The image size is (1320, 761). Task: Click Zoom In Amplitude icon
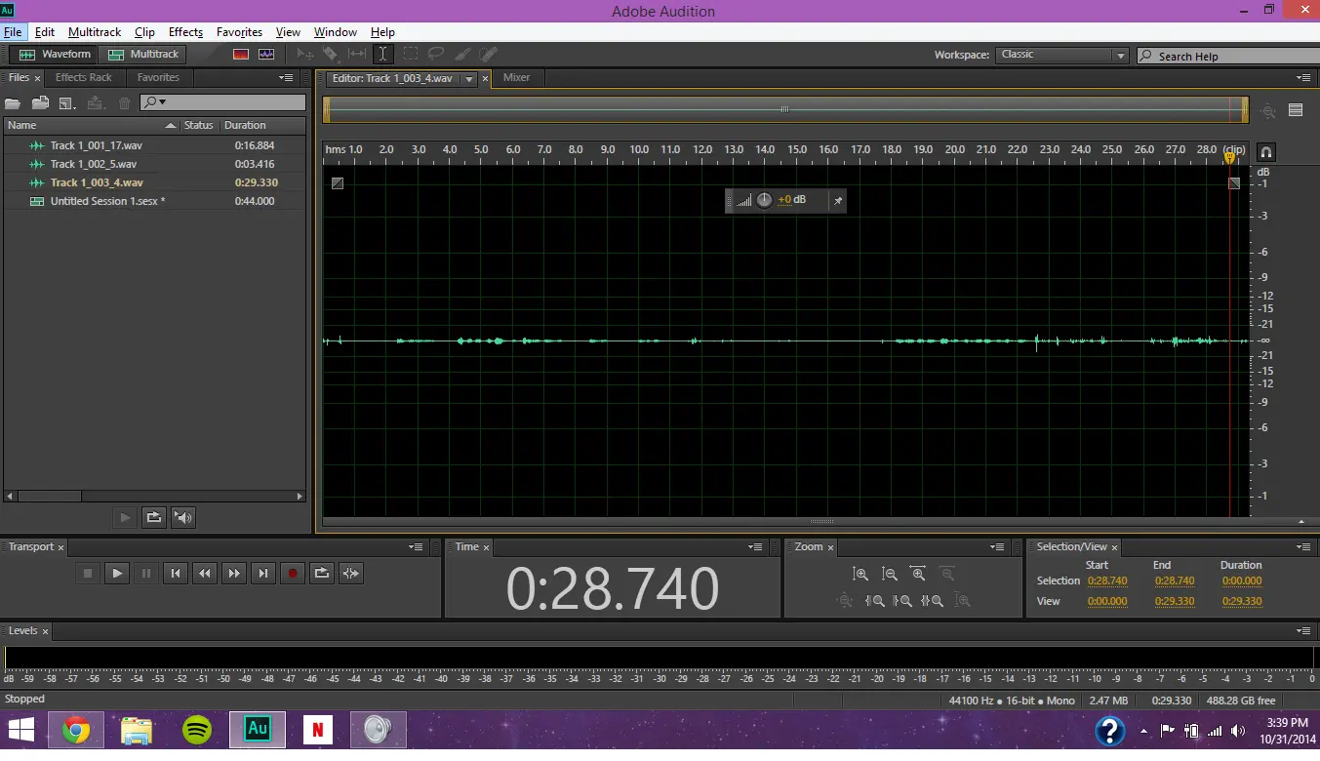click(860, 575)
